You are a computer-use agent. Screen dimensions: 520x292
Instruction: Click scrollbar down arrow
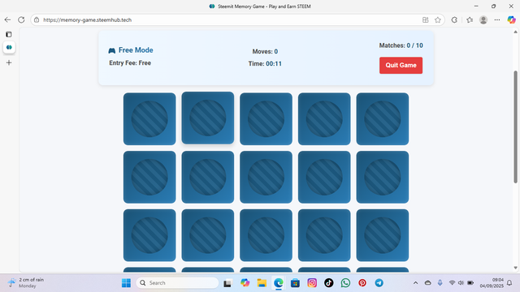pos(515,268)
